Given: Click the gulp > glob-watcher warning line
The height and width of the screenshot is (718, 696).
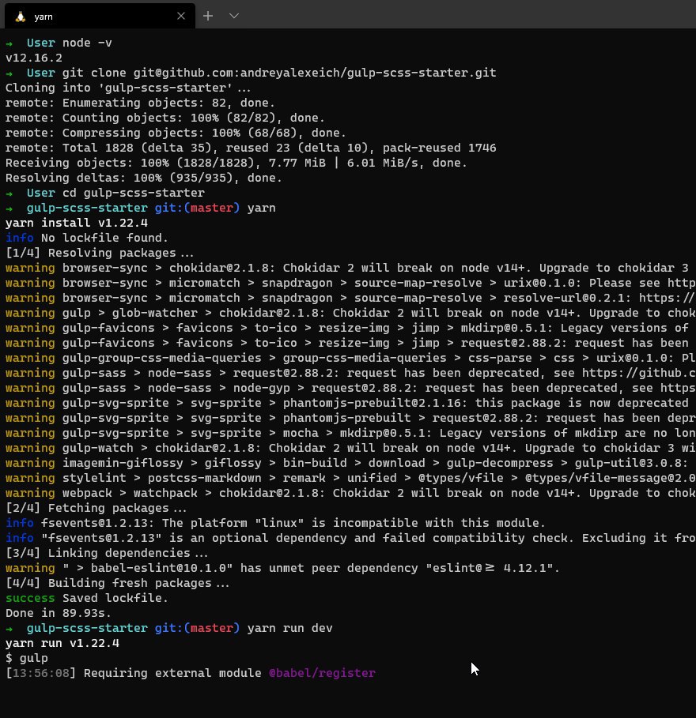Looking at the screenshot, I should [350, 314].
